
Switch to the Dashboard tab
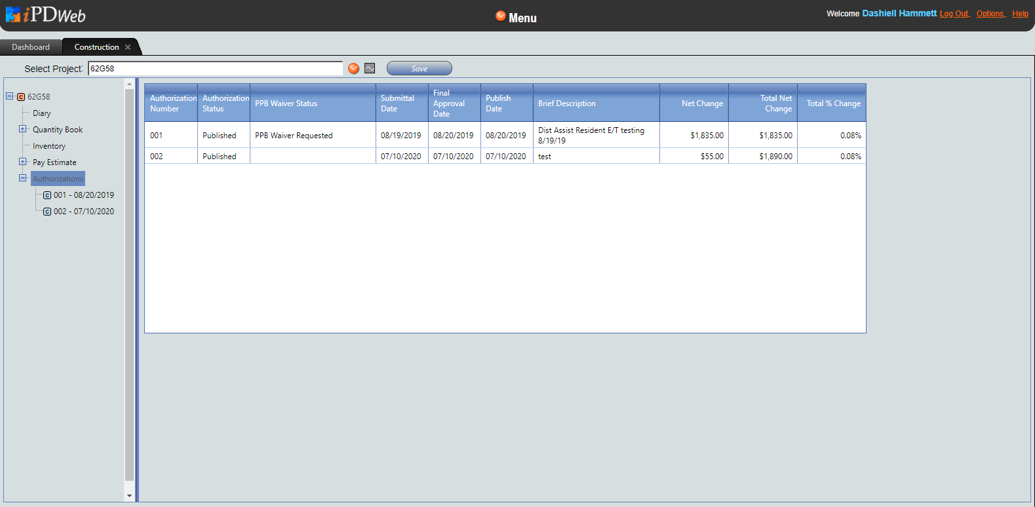click(31, 47)
